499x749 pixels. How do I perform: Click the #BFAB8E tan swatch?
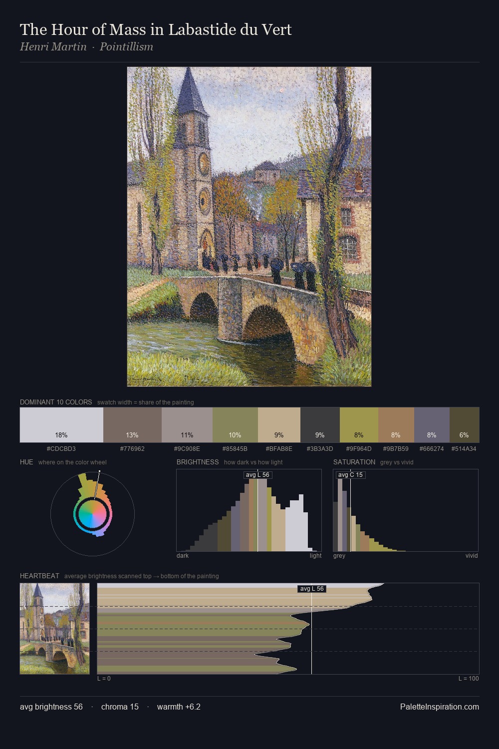(279, 425)
